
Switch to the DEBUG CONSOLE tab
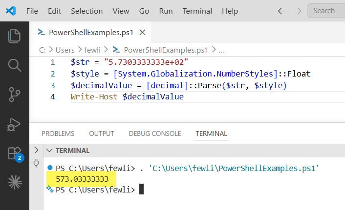[155, 134]
